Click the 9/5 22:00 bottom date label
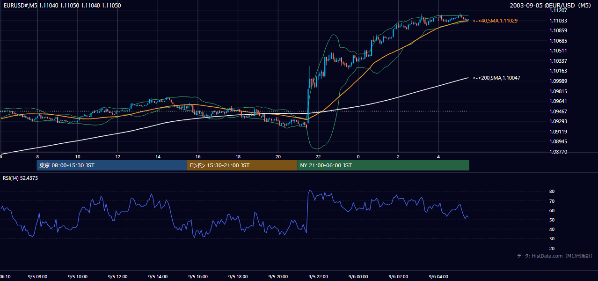The image size is (598, 281). tap(318, 277)
